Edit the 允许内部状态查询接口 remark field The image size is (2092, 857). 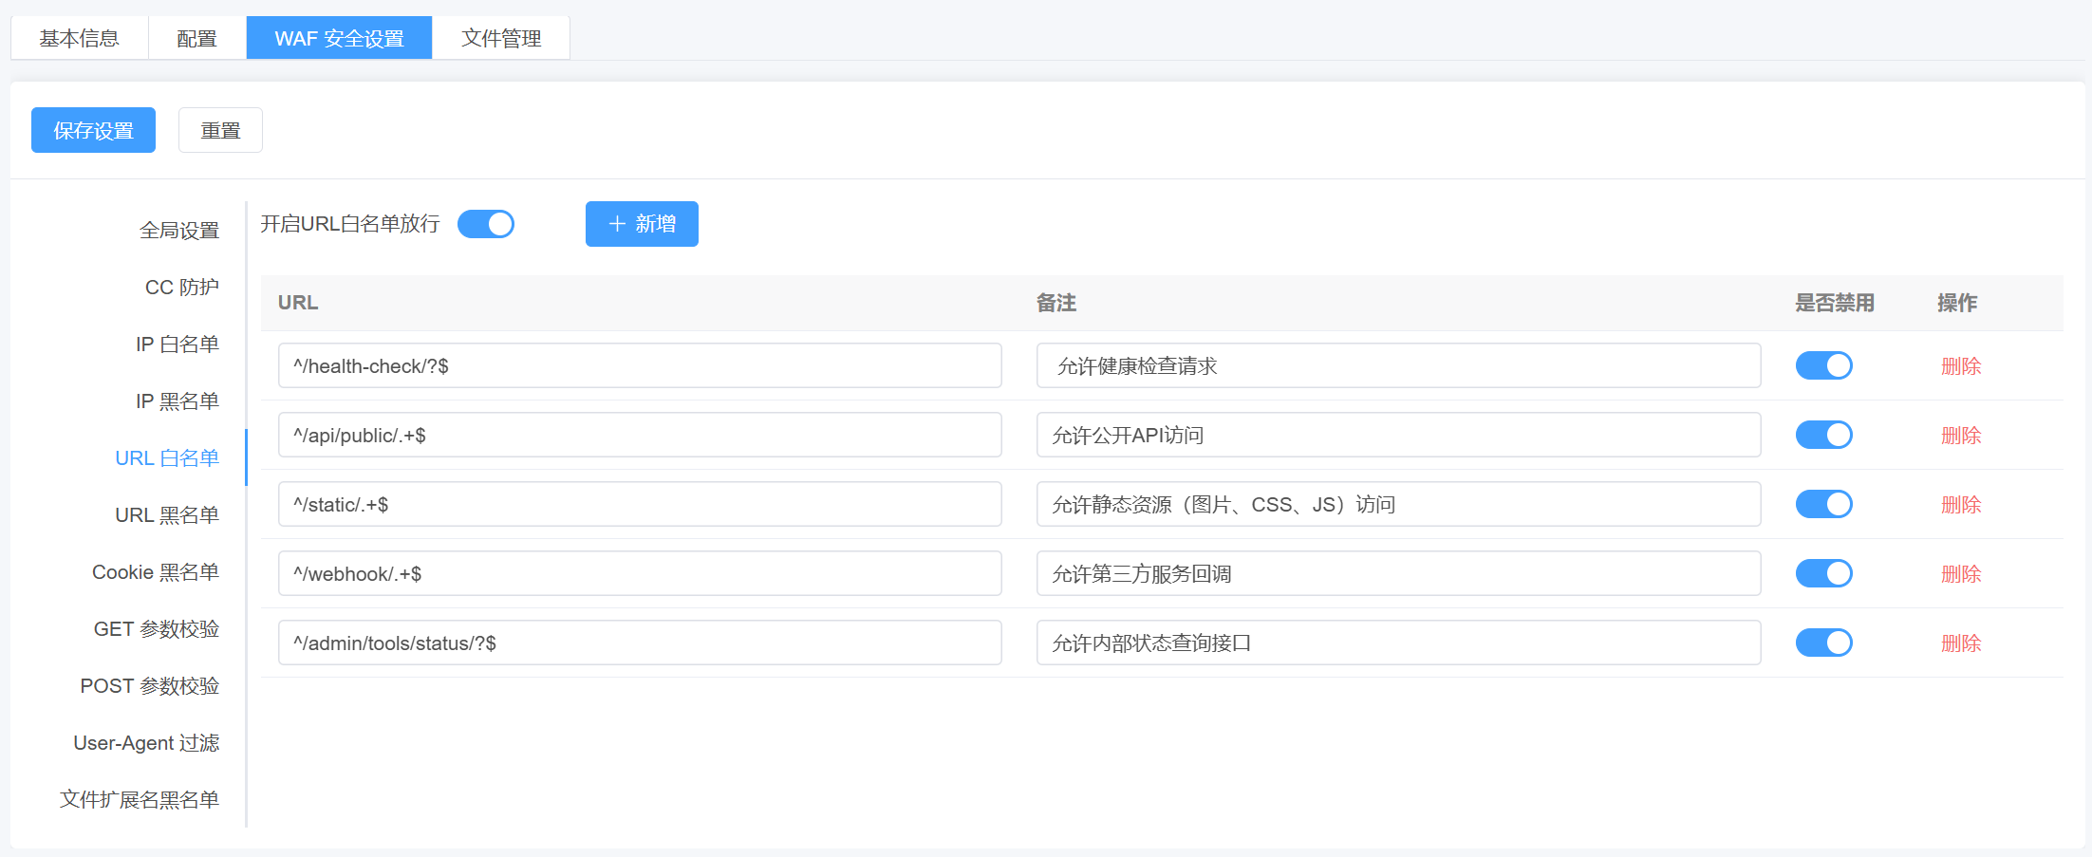(1398, 643)
